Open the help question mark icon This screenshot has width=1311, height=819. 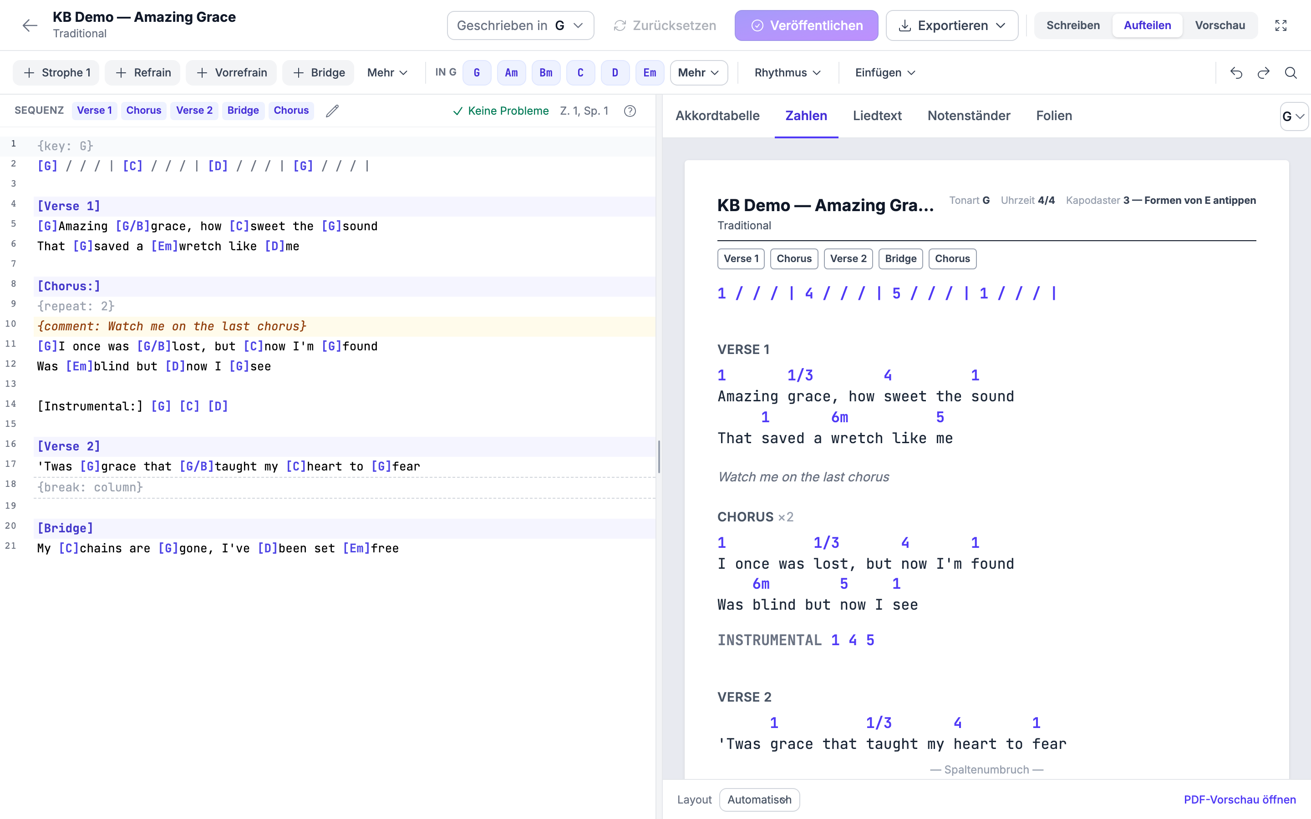click(630, 111)
